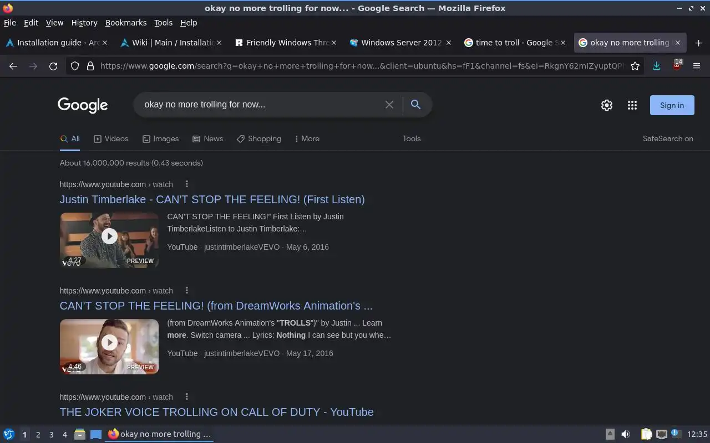Open the tracking protection shield icon
The image size is (710, 443).
pos(74,66)
